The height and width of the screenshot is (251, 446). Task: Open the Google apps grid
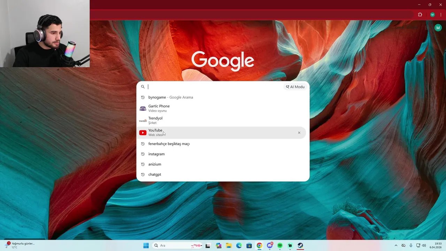point(426,28)
